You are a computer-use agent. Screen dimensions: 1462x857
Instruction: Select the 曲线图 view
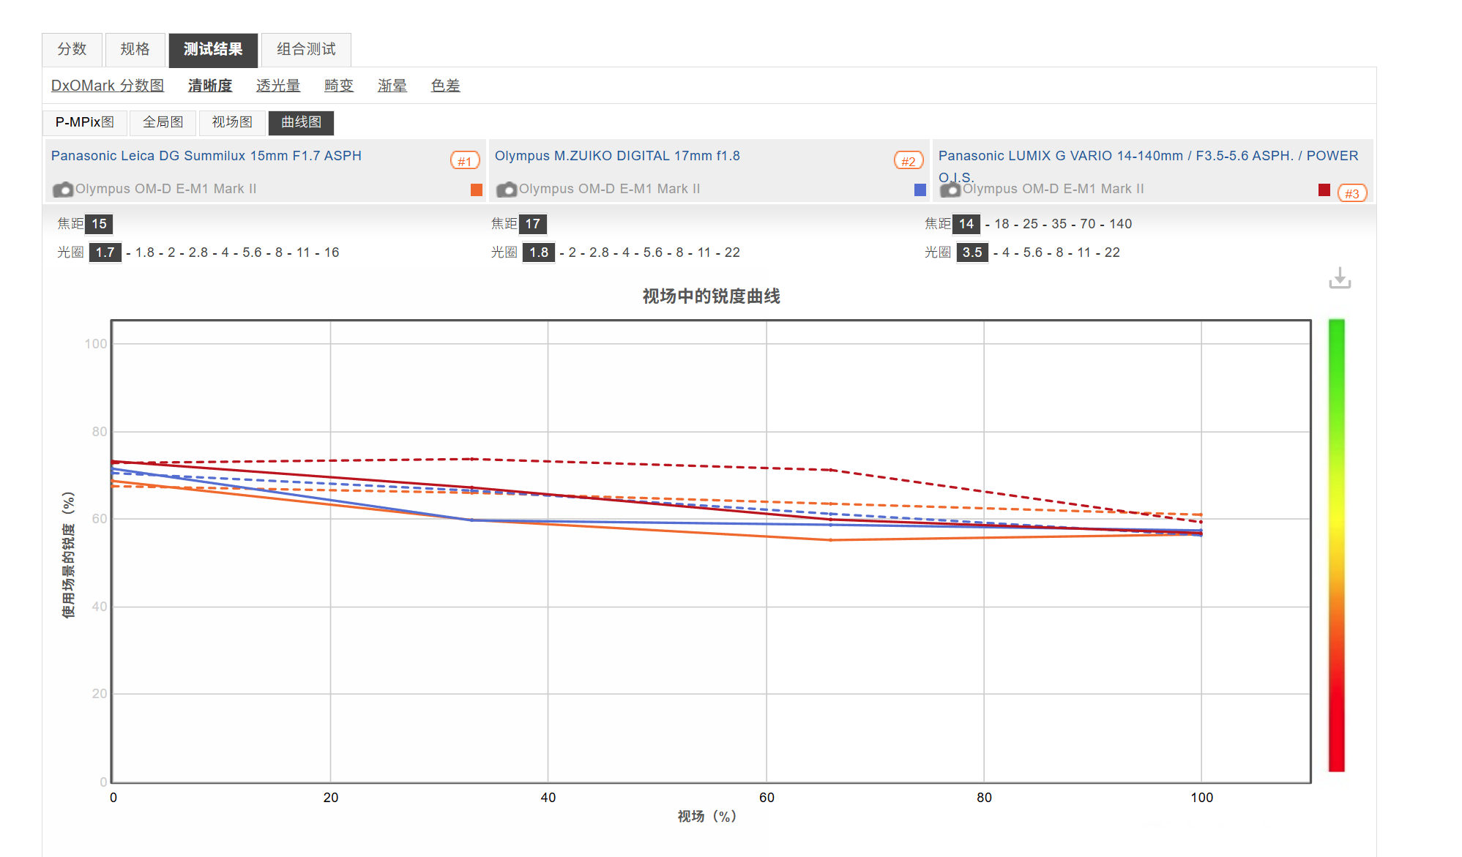(301, 122)
